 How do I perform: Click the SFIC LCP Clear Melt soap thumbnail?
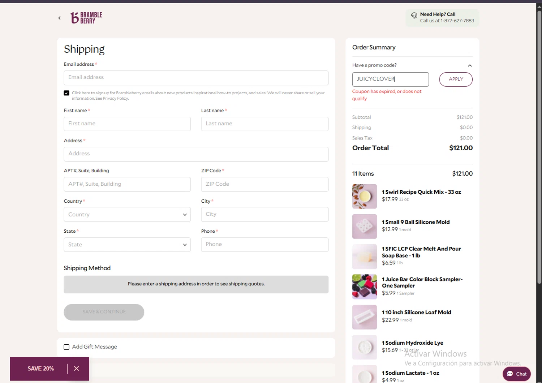click(365, 257)
